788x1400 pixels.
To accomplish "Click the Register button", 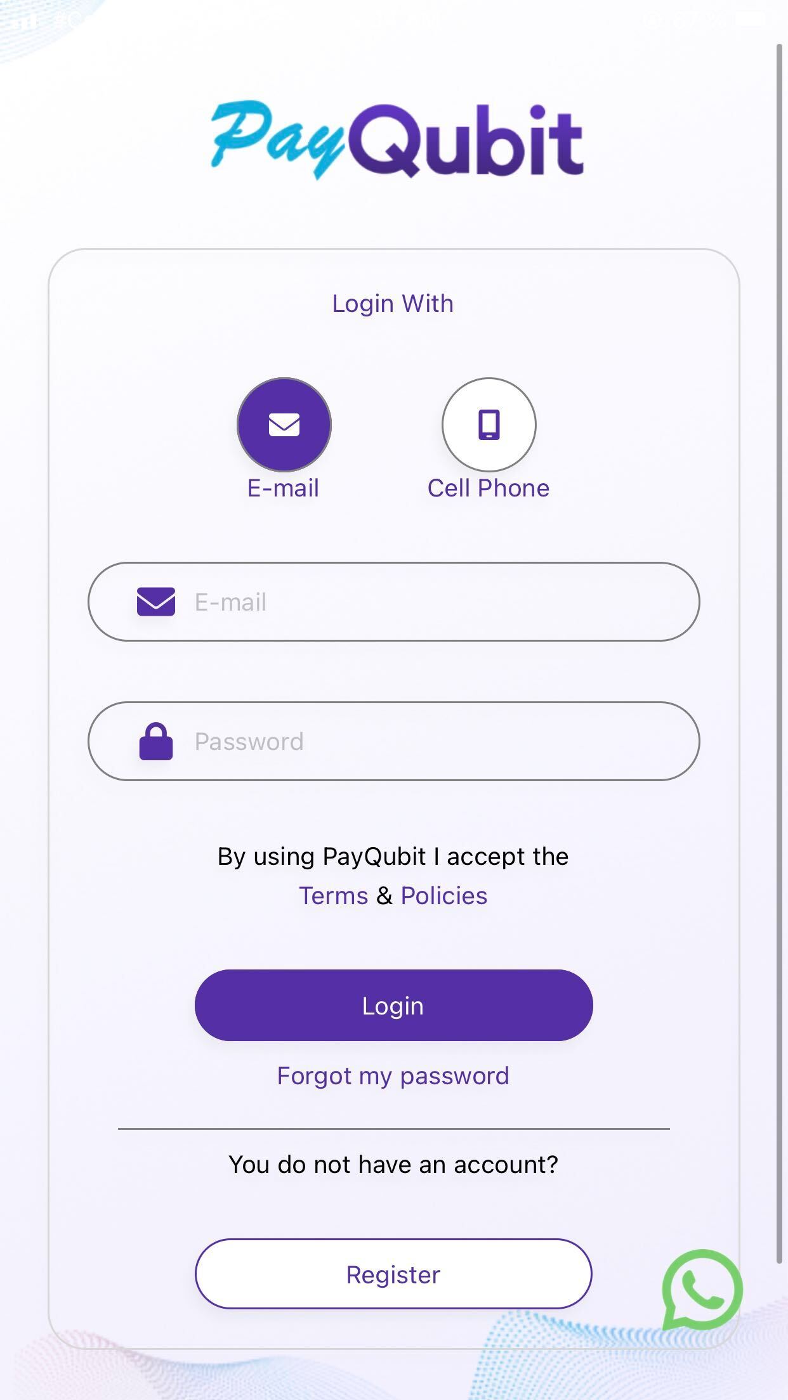I will coord(394,1274).
